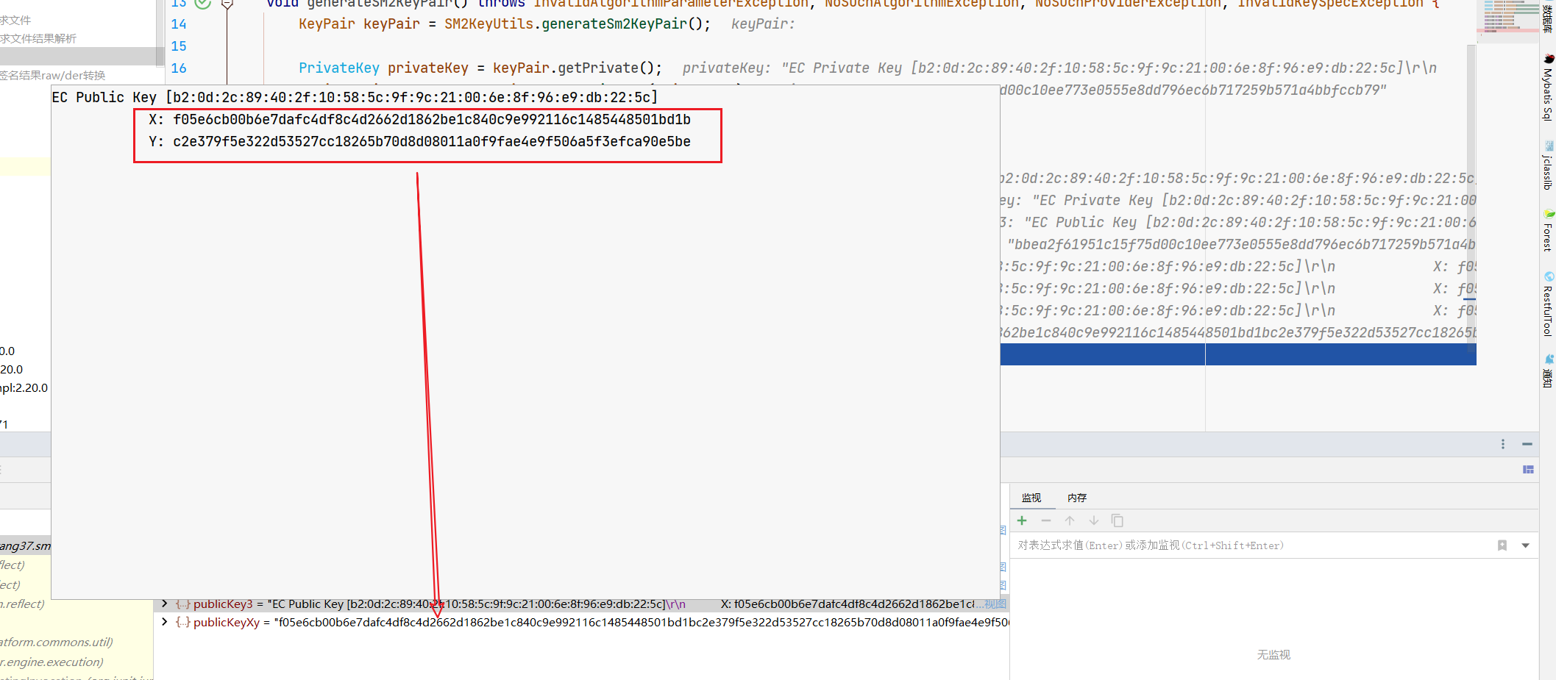Open the Mybatis Sql tool window
This screenshot has width=1556, height=680.
1548,87
